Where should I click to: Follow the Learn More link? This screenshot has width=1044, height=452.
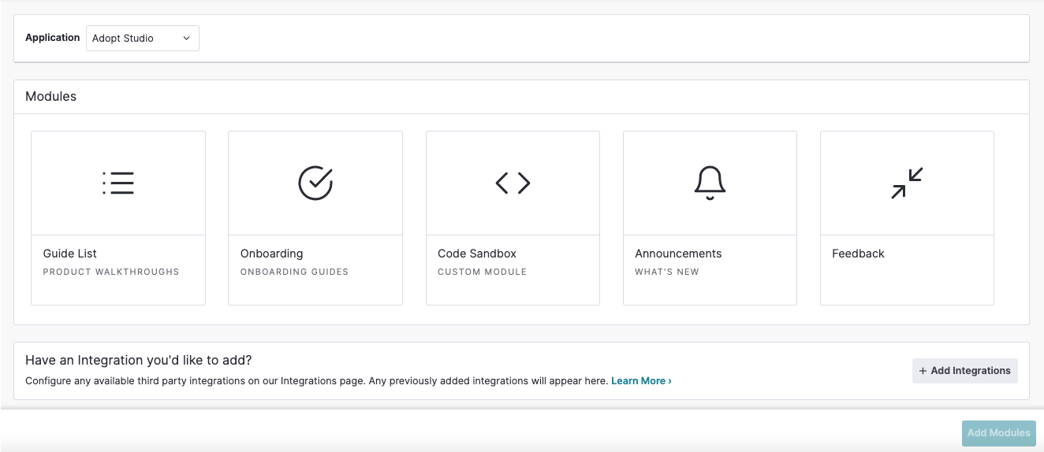point(641,381)
